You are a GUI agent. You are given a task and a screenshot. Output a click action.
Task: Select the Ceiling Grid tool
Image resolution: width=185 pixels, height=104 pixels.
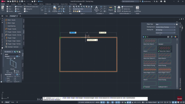click(x=28, y=9)
